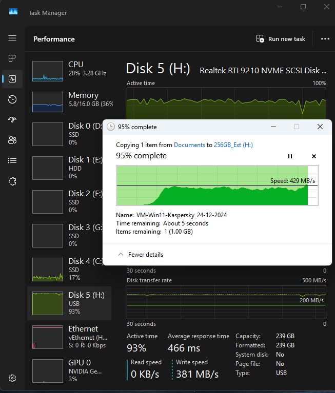Open the Users page icon
The image size is (335, 393).
12,140
